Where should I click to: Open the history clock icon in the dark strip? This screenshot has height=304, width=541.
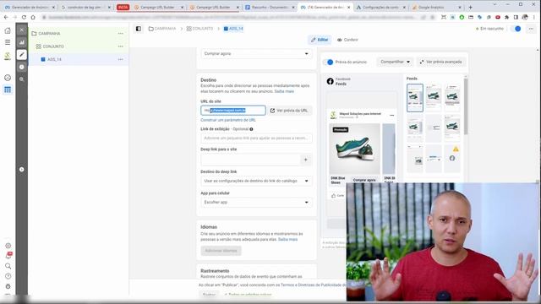(22, 67)
